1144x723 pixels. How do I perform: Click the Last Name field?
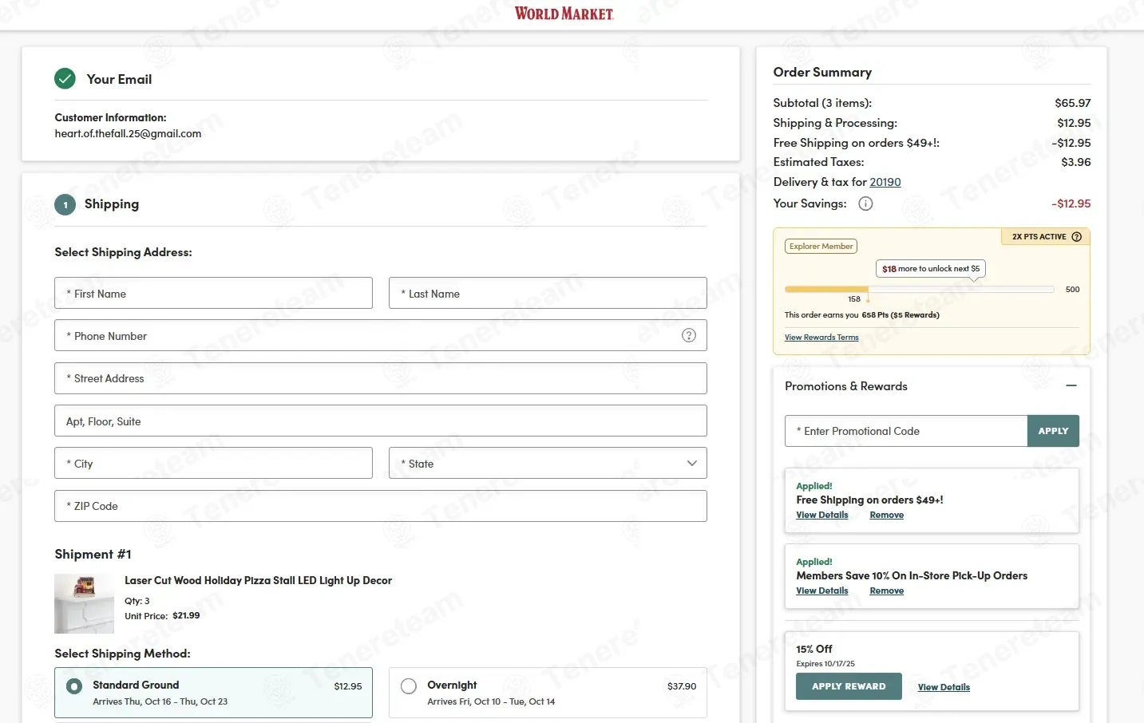point(548,293)
